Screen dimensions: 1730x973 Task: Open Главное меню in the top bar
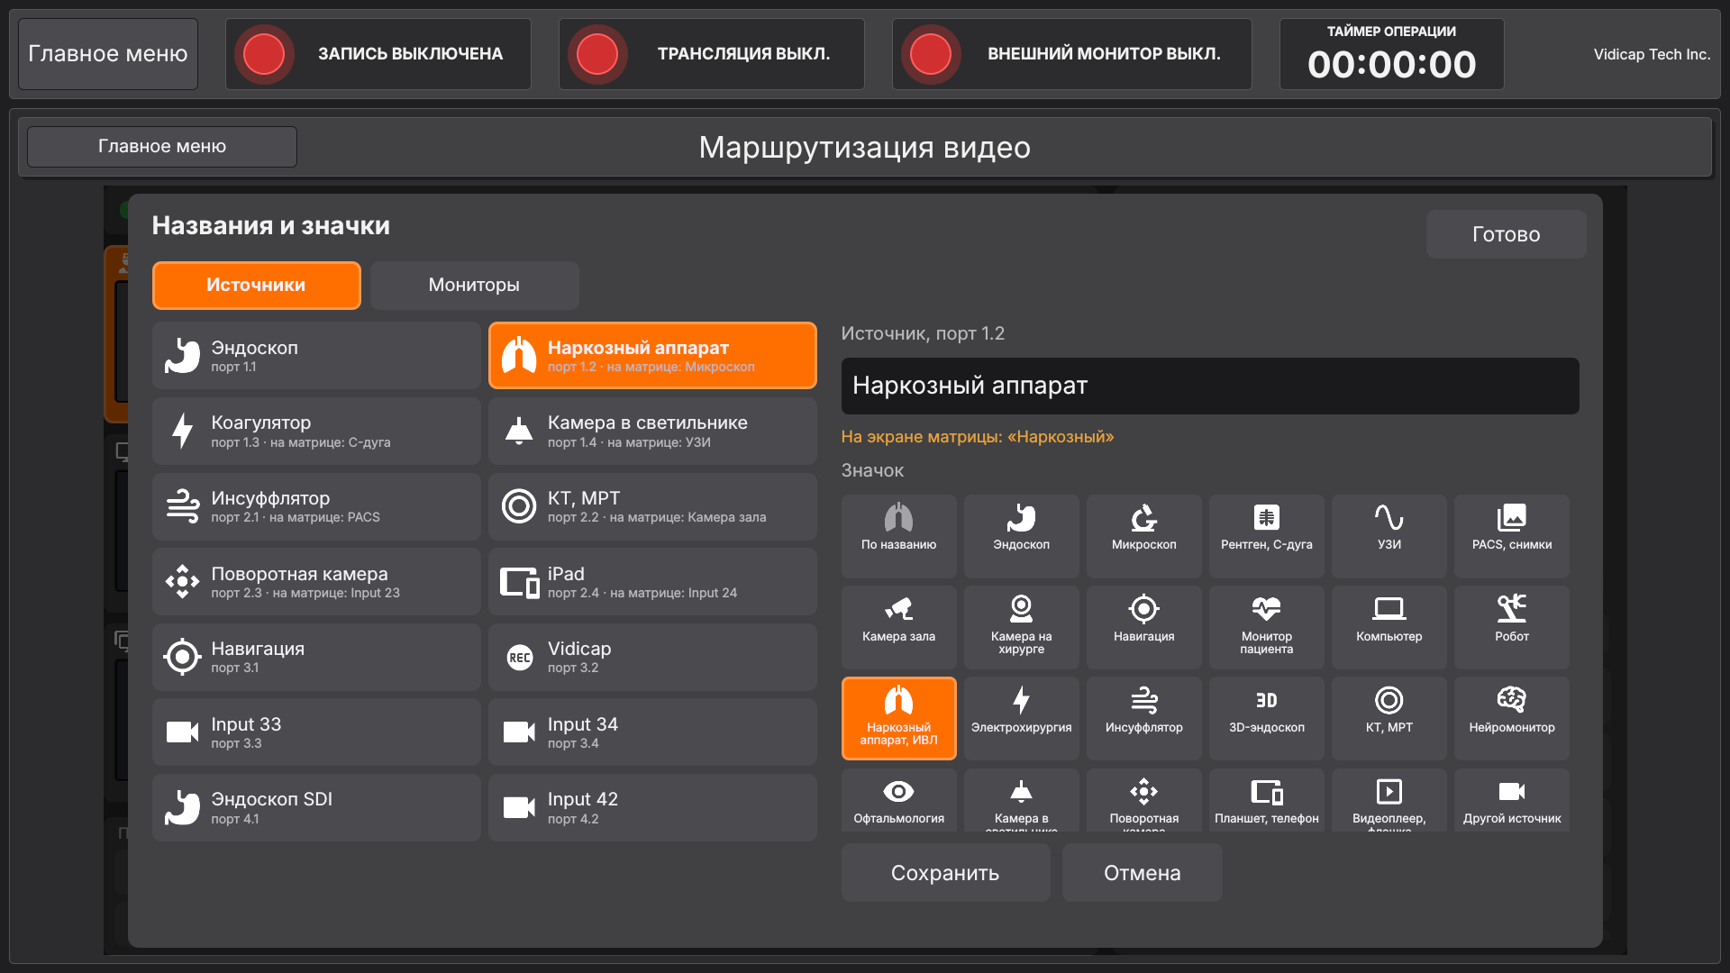108,54
